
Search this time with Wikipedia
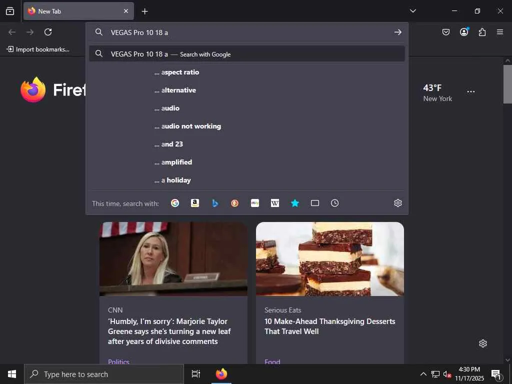click(x=275, y=203)
